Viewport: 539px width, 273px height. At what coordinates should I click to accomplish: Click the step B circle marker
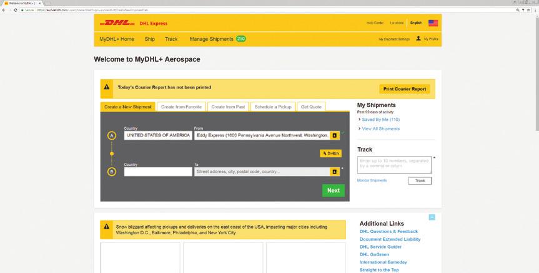pyautogui.click(x=111, y=171)
